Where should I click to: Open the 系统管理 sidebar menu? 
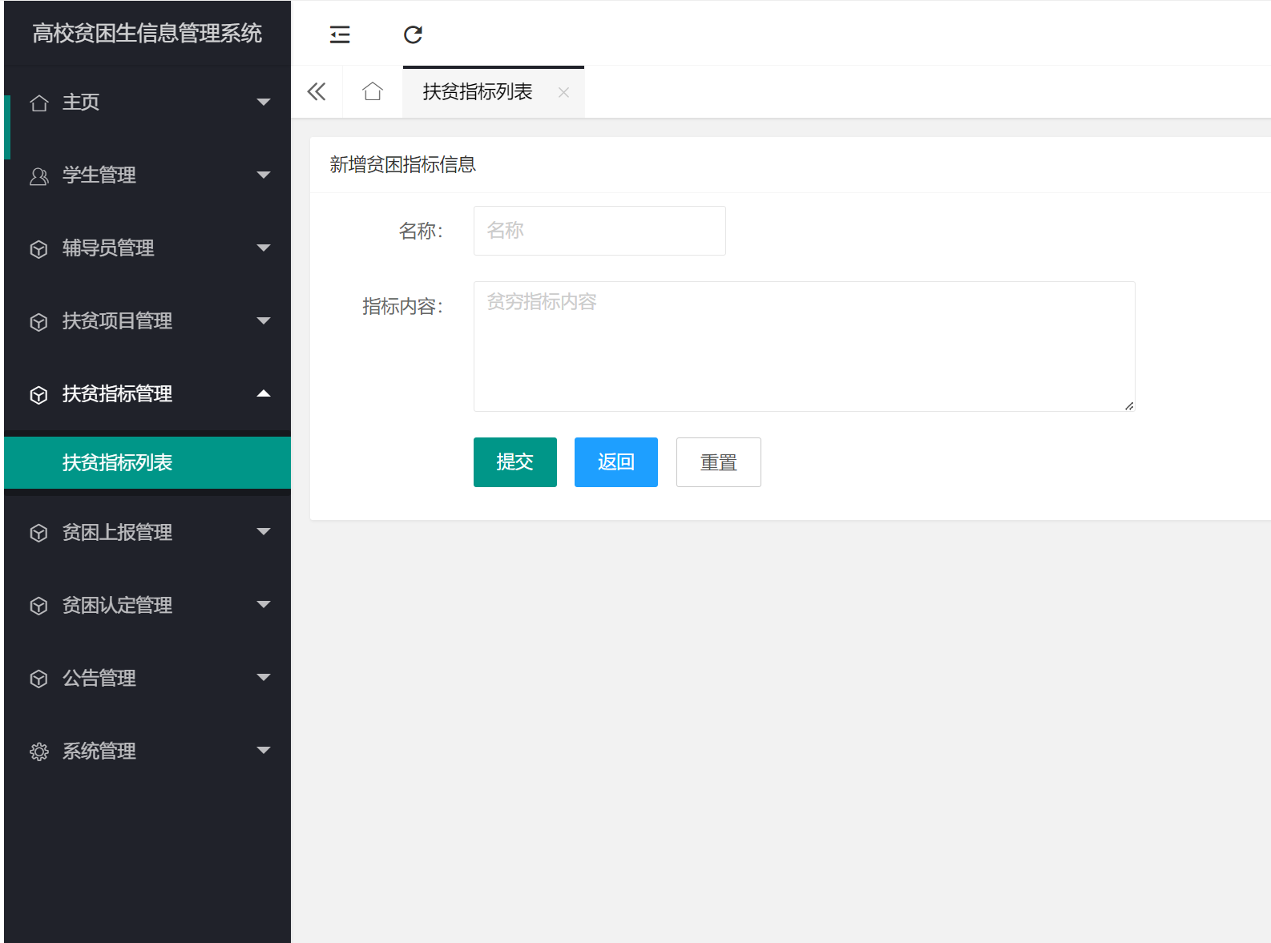click(147, 751)
